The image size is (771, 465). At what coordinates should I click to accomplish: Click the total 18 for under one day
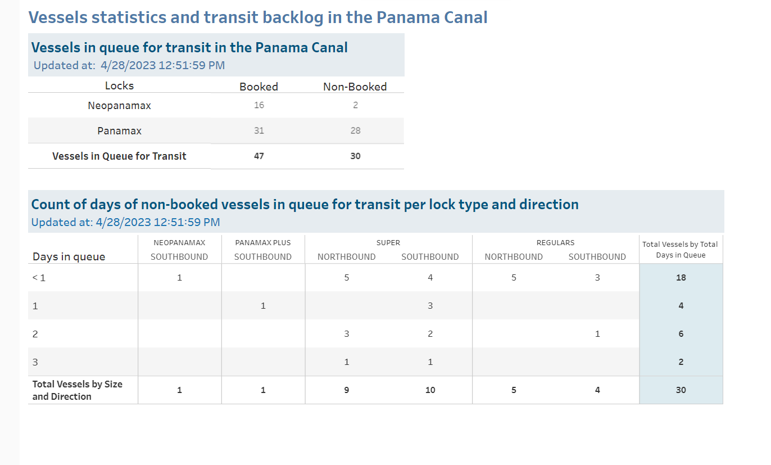pos(681,277)
